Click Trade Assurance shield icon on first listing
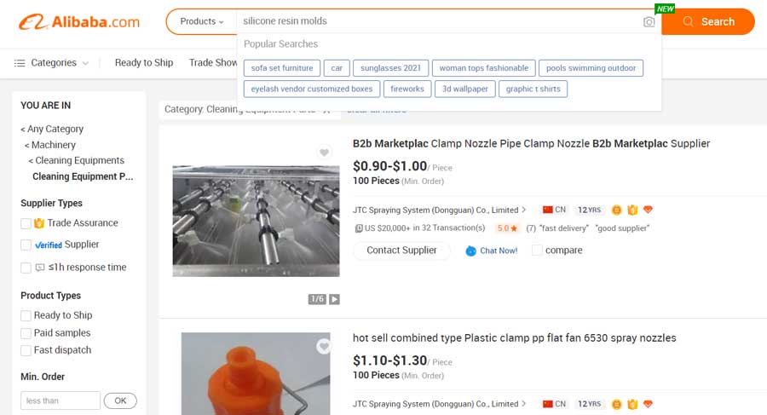 point(632,210)
